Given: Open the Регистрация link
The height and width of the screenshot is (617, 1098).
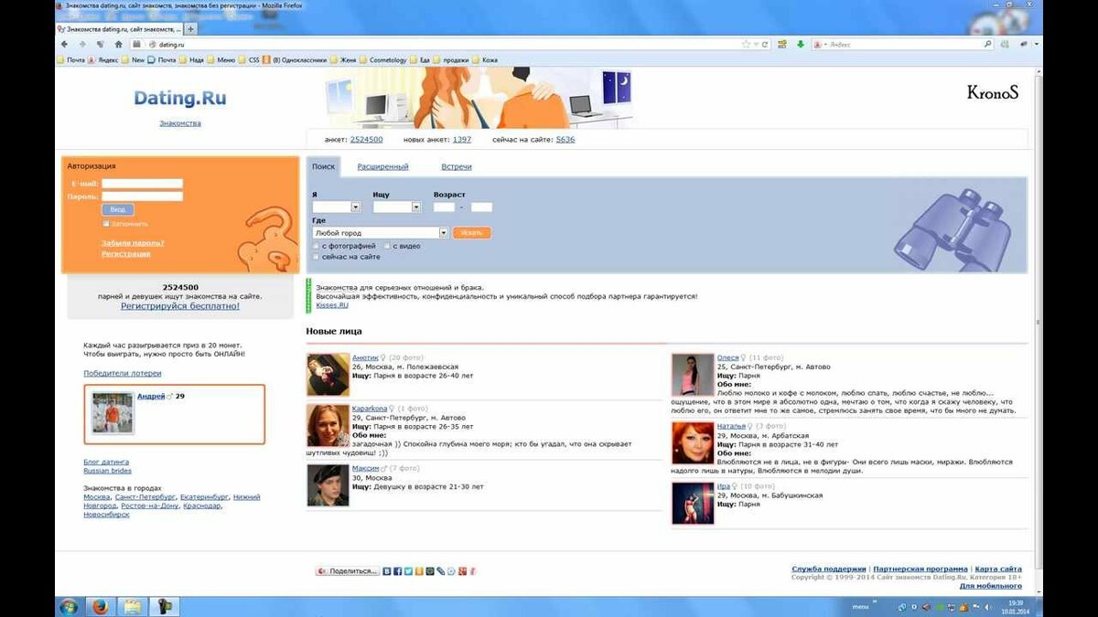Looking at the screenshot, I should [x=125, y=253].
